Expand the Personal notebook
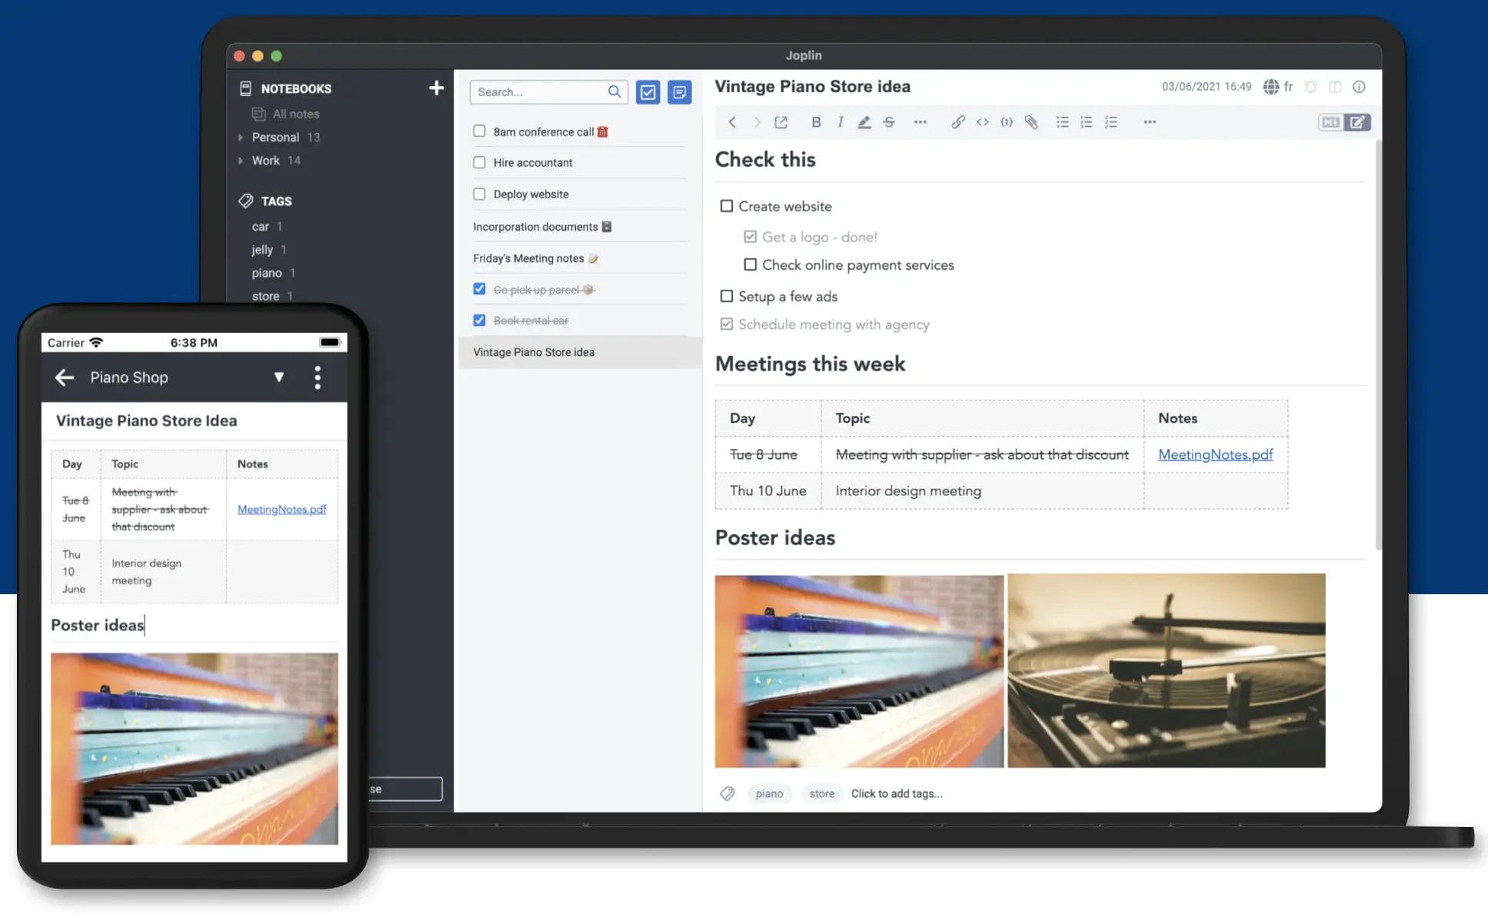This screenshot has height=914, width=1488. coord(241,137)
